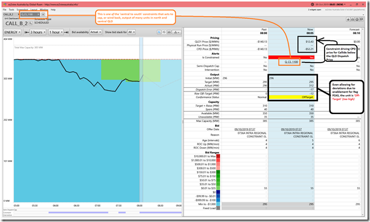Open the ENERGY commodity dropdown

point(12,32)
